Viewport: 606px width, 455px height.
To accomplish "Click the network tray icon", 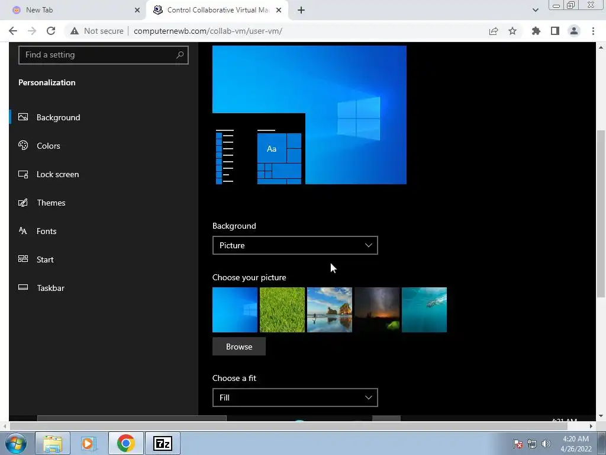I will click(532, 444).
